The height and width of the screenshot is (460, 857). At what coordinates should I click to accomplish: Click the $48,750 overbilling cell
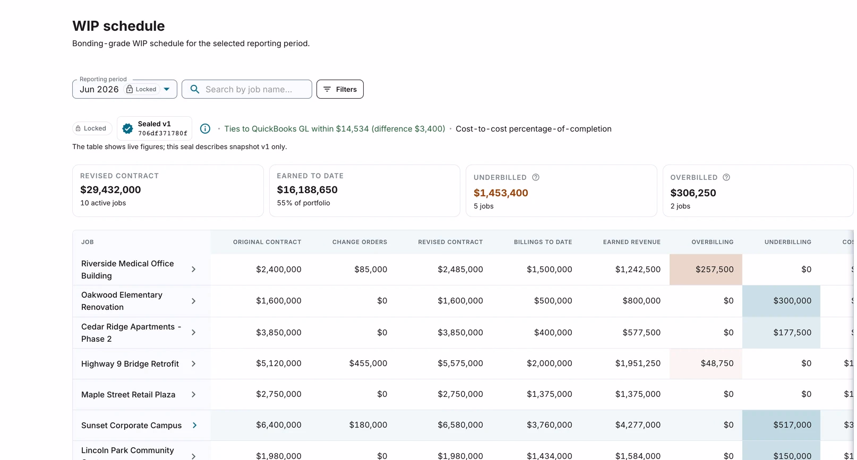click(706, 363)
